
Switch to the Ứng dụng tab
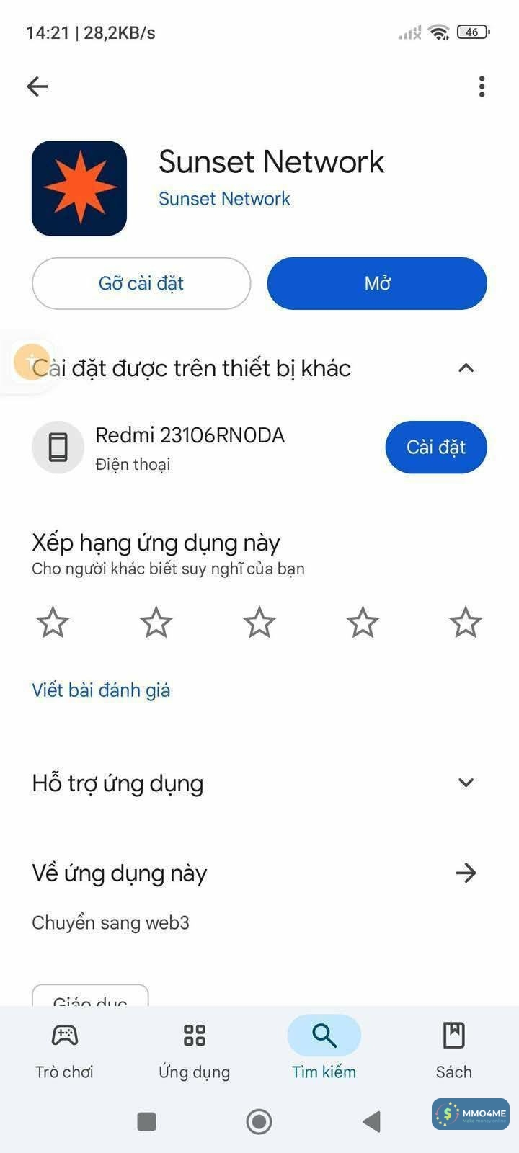click(195, 1050)
